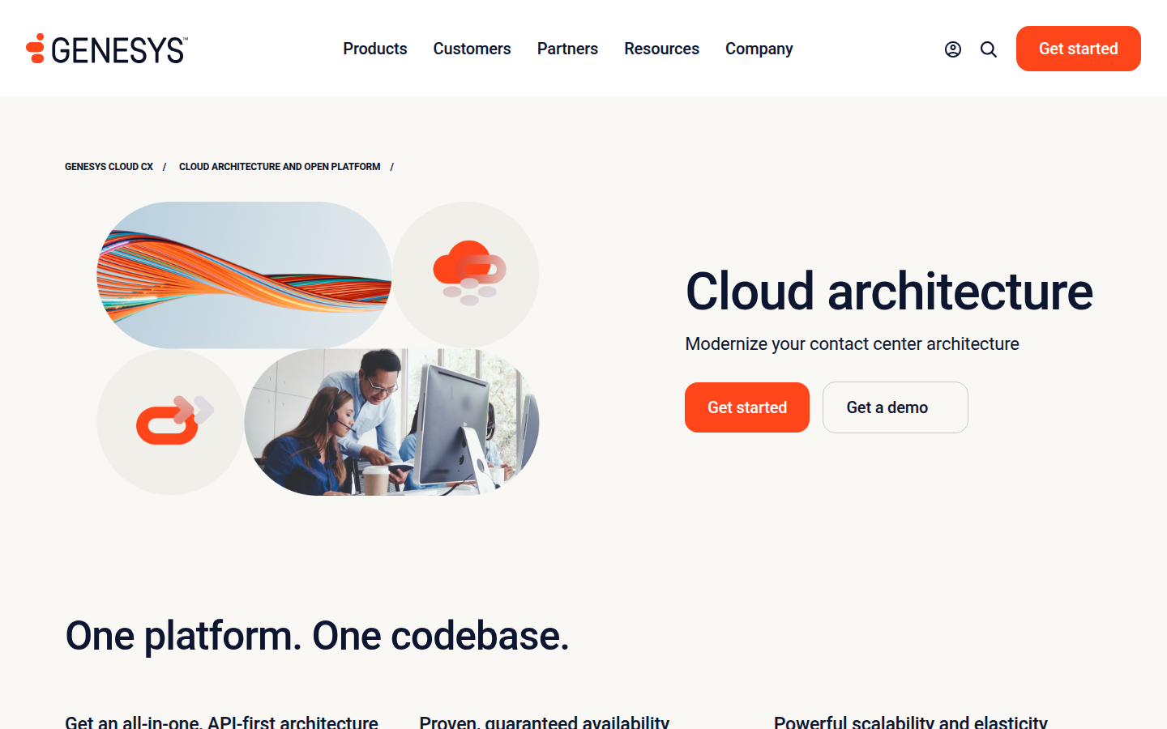1167x729 pixels.
Task: Click Get started in the header
Action: point(1078,49)
